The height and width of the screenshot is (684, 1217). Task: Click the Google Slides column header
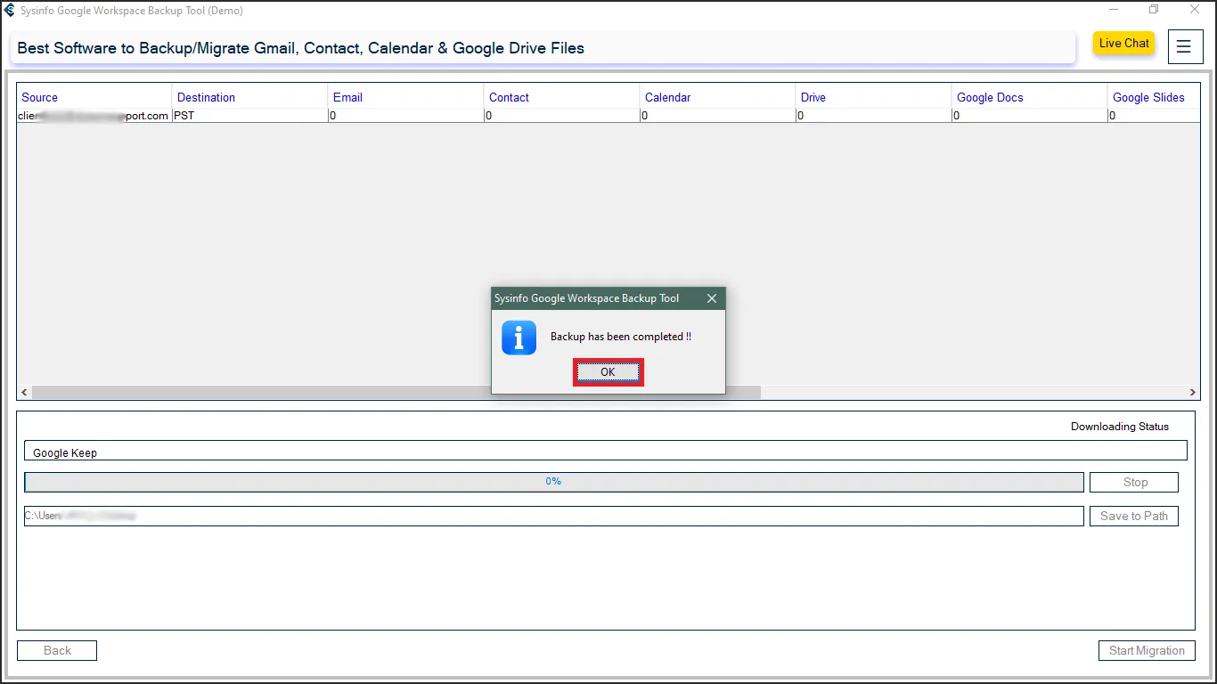(1148, 97)
